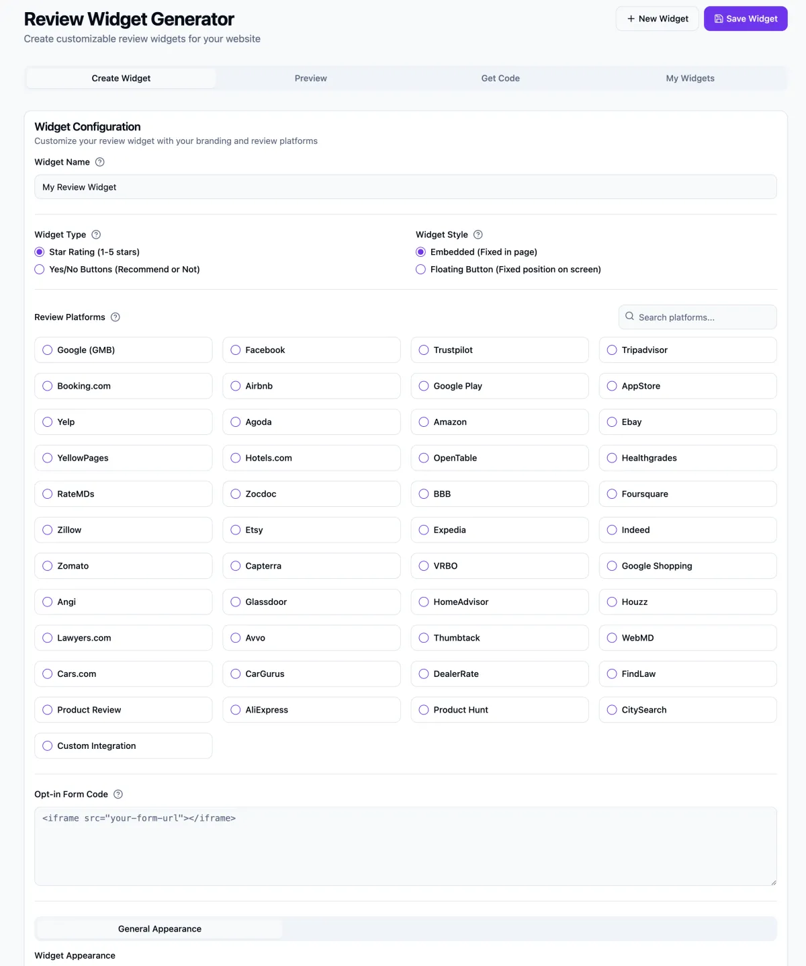Select the Lawyers.com platform option
This screenshot has height=966, width=806.
124,638
